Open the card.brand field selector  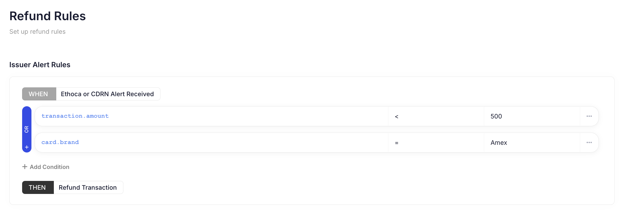(x=60, y=142)
